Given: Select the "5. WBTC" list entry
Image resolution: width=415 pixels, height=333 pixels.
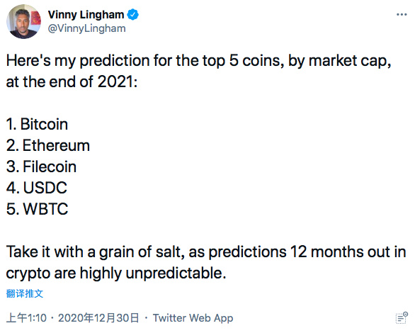Looking at the screenshot, I should [37, 209].
